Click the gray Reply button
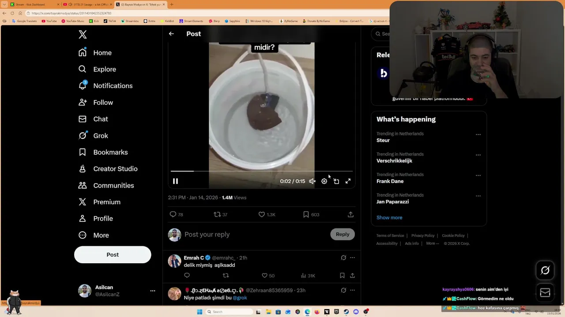 [343, 234]
